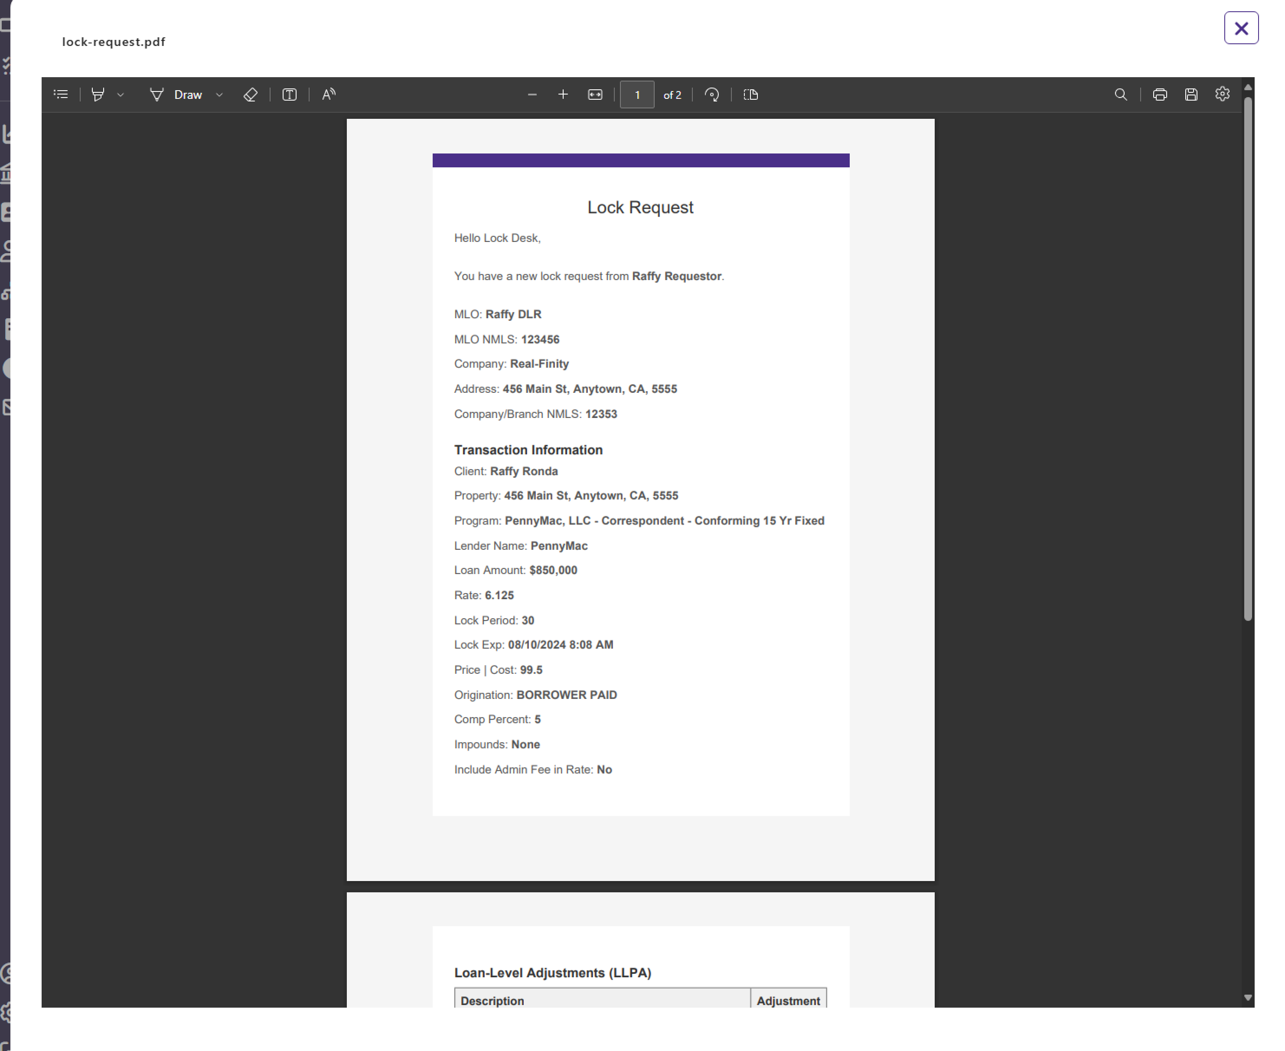Viewport: 1285px width, 1051px height.
Task: Click the Add text tool icon
Action: click(289, 95)
